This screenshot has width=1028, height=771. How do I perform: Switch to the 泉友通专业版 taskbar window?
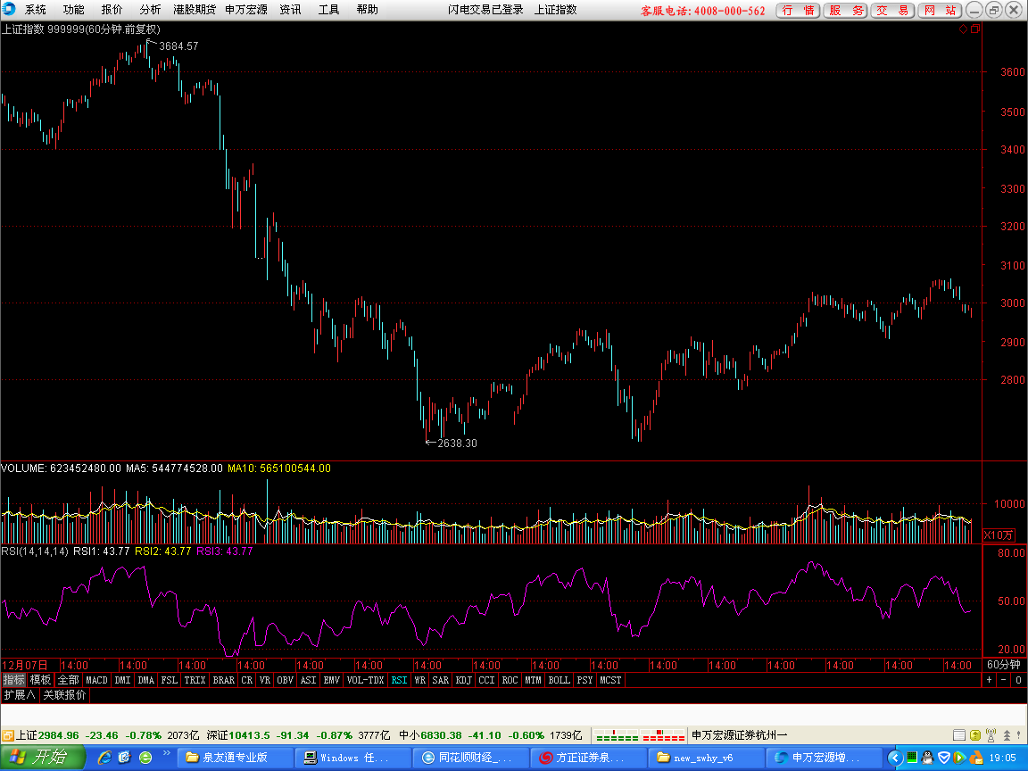[x=235, y=758]
